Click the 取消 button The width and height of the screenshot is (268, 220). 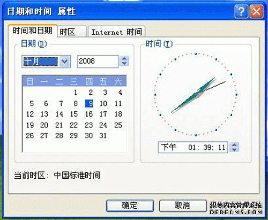[183, 206]
